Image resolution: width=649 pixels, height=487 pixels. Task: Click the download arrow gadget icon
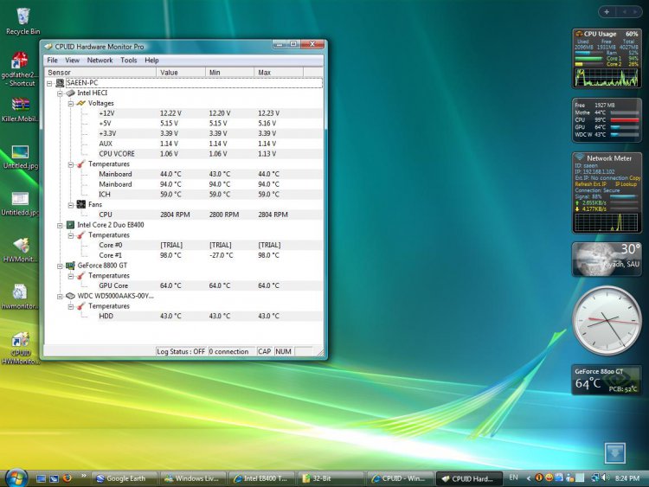pos(614,453)
